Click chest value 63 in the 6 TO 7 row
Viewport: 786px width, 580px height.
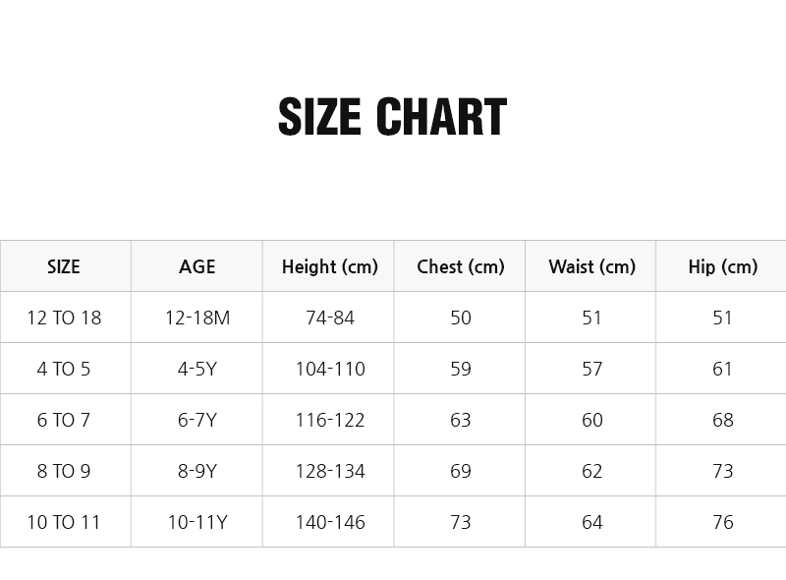point(461,420)
